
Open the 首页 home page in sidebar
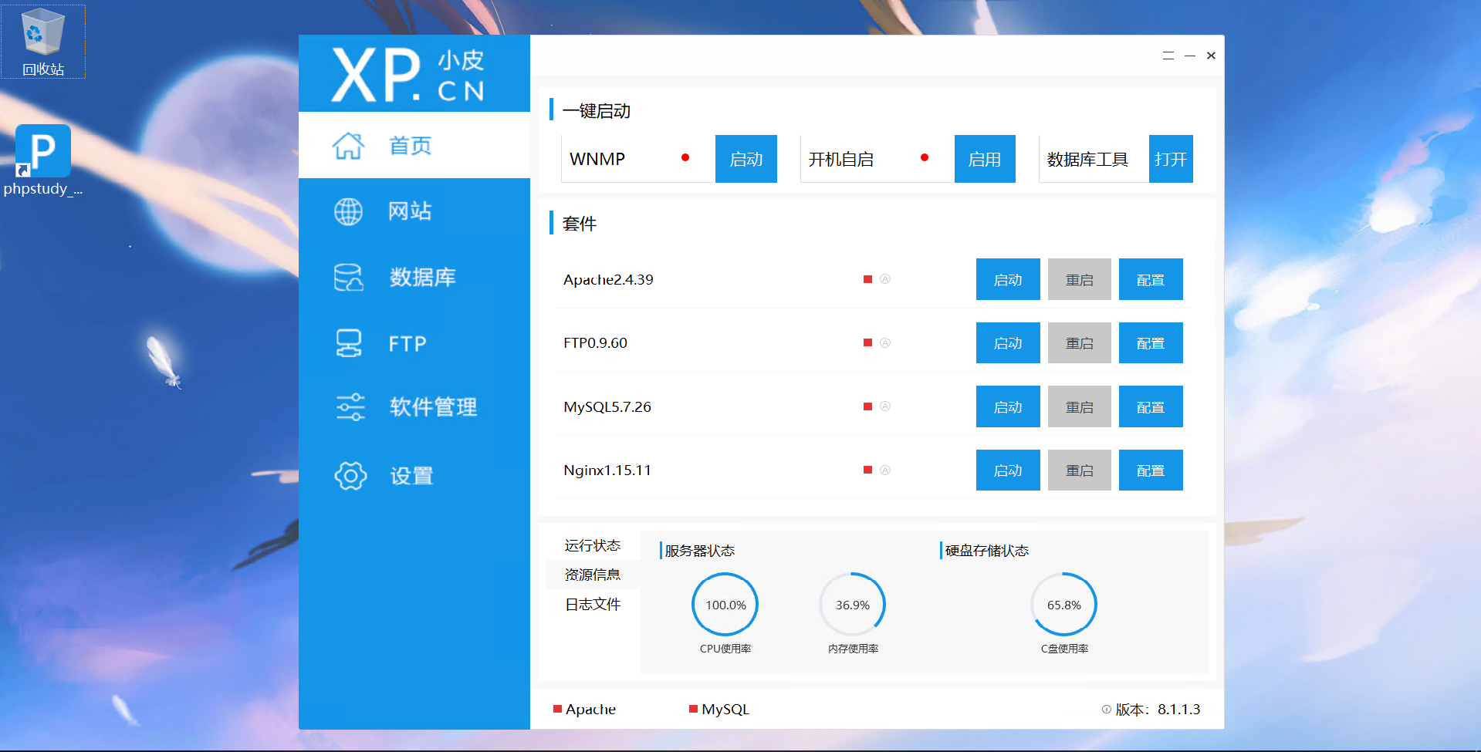click(414, 145)
